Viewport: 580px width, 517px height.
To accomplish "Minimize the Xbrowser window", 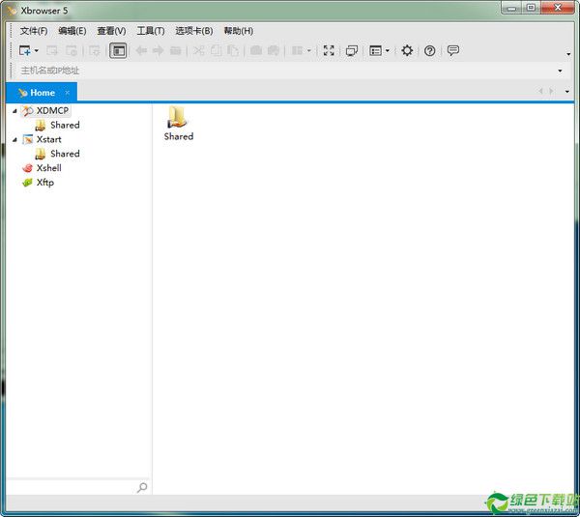I will tap(511, 8).
